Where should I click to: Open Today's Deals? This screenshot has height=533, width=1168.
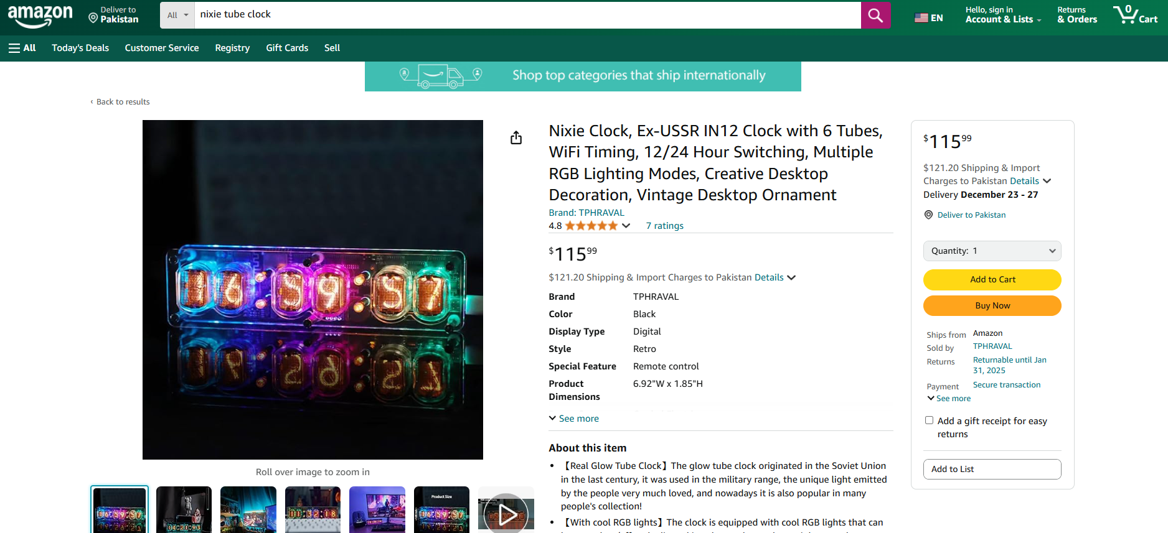click(80, 48)
